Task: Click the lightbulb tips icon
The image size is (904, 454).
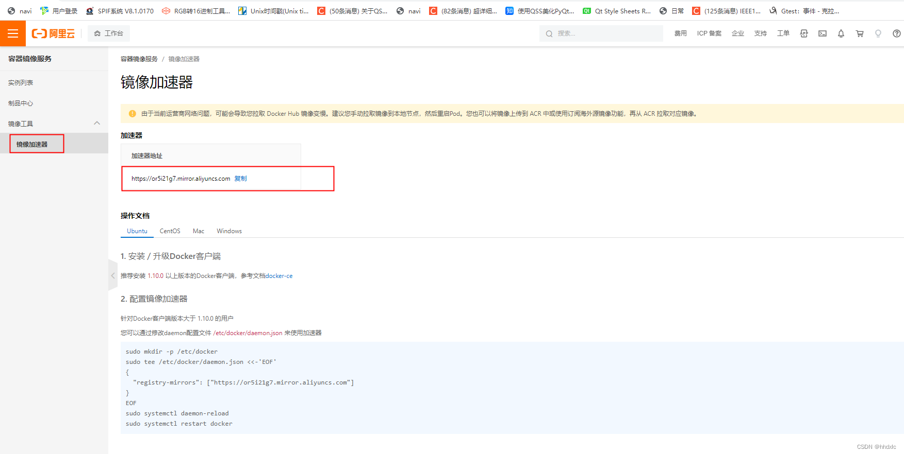Action: (x=878, y=33)
